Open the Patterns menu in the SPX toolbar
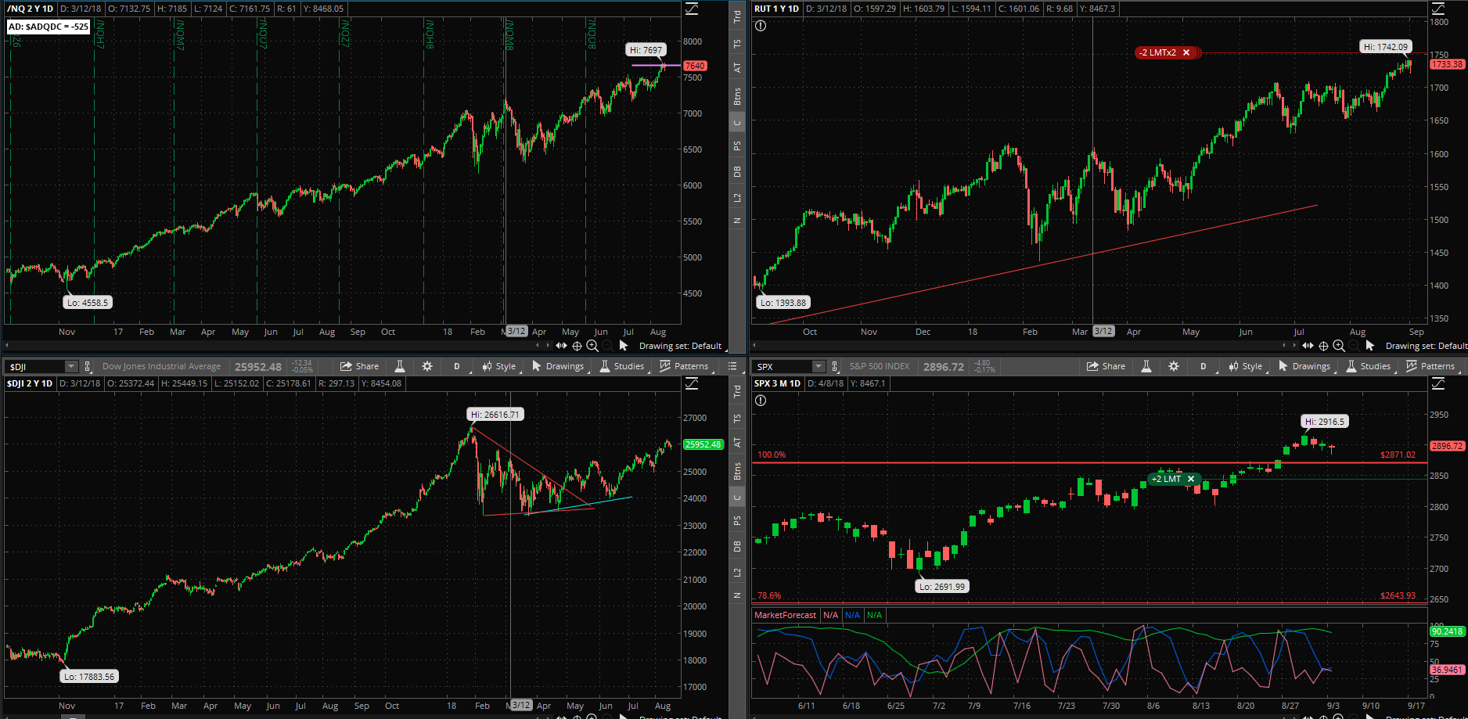1468x719 pixels. pyautogui.click(x=1430, y=366)
